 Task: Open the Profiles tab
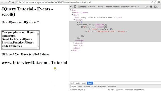(116, 7)
